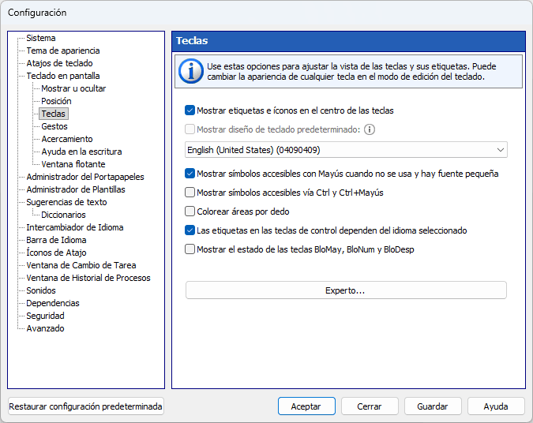Click the blue information icon in banner
The height and width of the screenshot is (423, 533).
pyautogui.click(x=190, y=71)
